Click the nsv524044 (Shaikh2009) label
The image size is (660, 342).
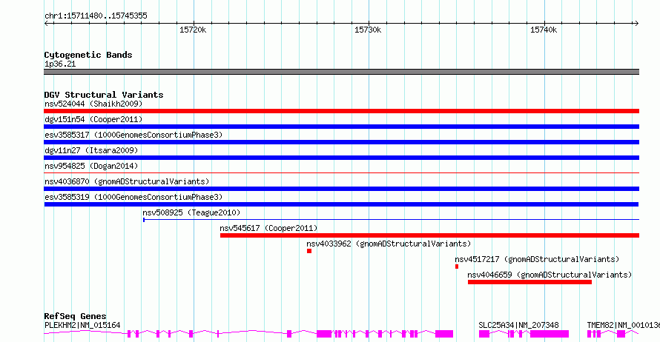[93, 104]
